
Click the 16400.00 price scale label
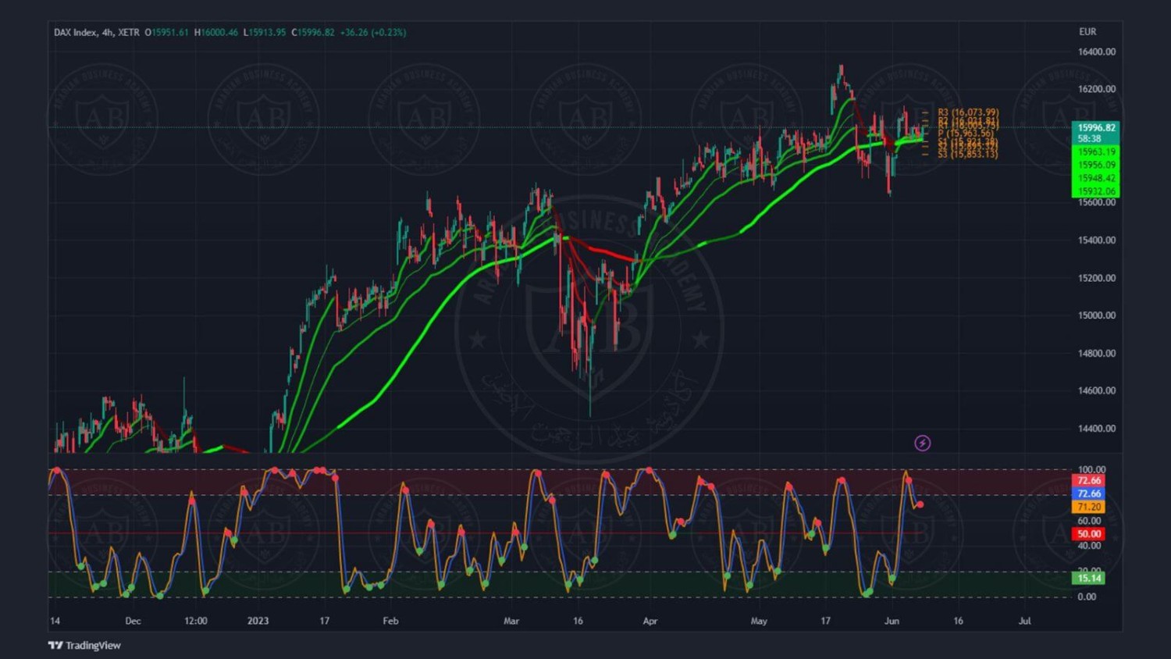pyautogui.click(x=1096, y=52)
